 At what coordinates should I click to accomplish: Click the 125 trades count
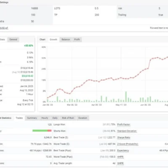50,124
